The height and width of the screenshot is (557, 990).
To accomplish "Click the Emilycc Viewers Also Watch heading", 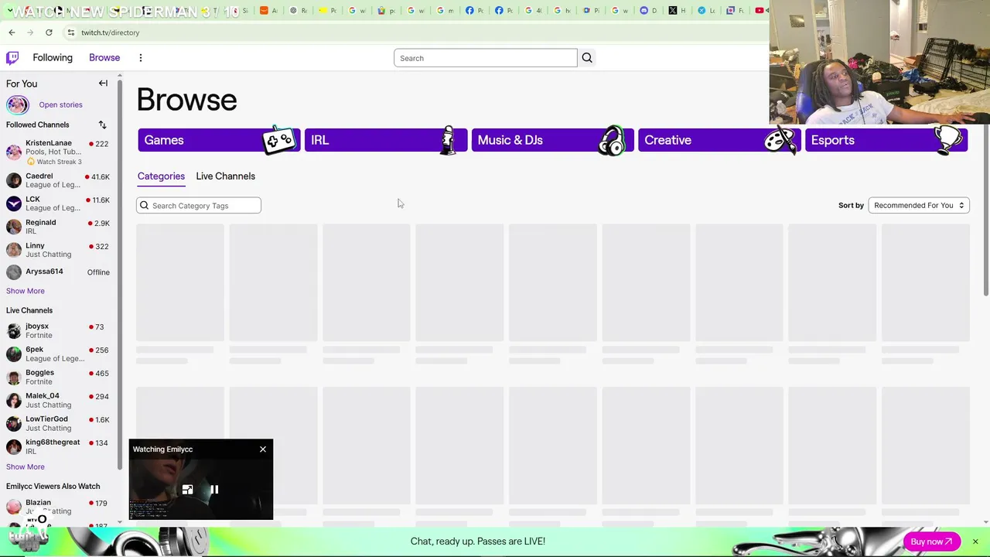I will pyautogui.click(x=53, y=486).
